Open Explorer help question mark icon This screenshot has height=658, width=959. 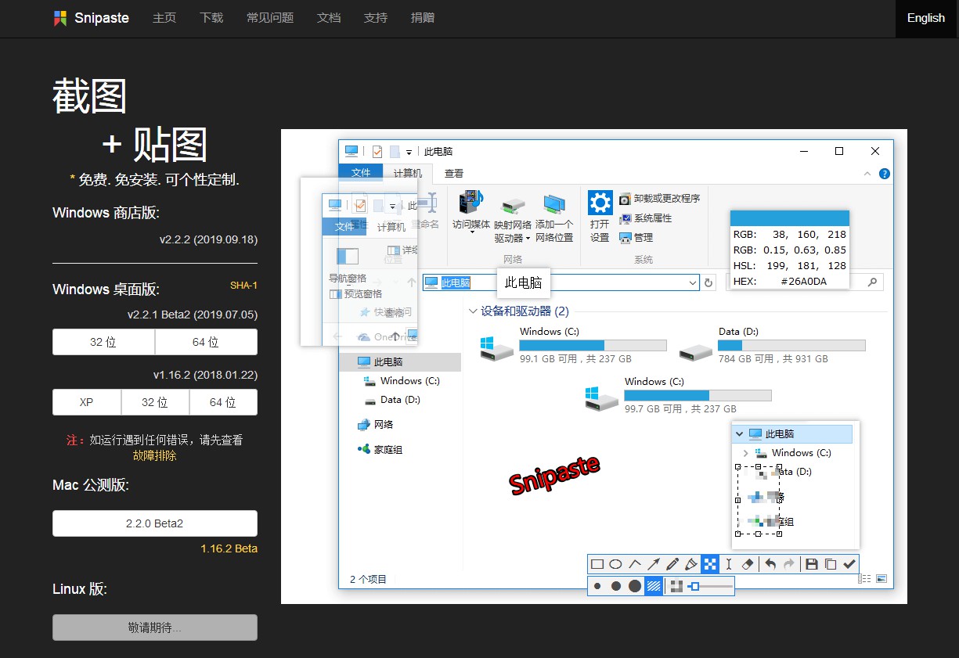[884, 174]
